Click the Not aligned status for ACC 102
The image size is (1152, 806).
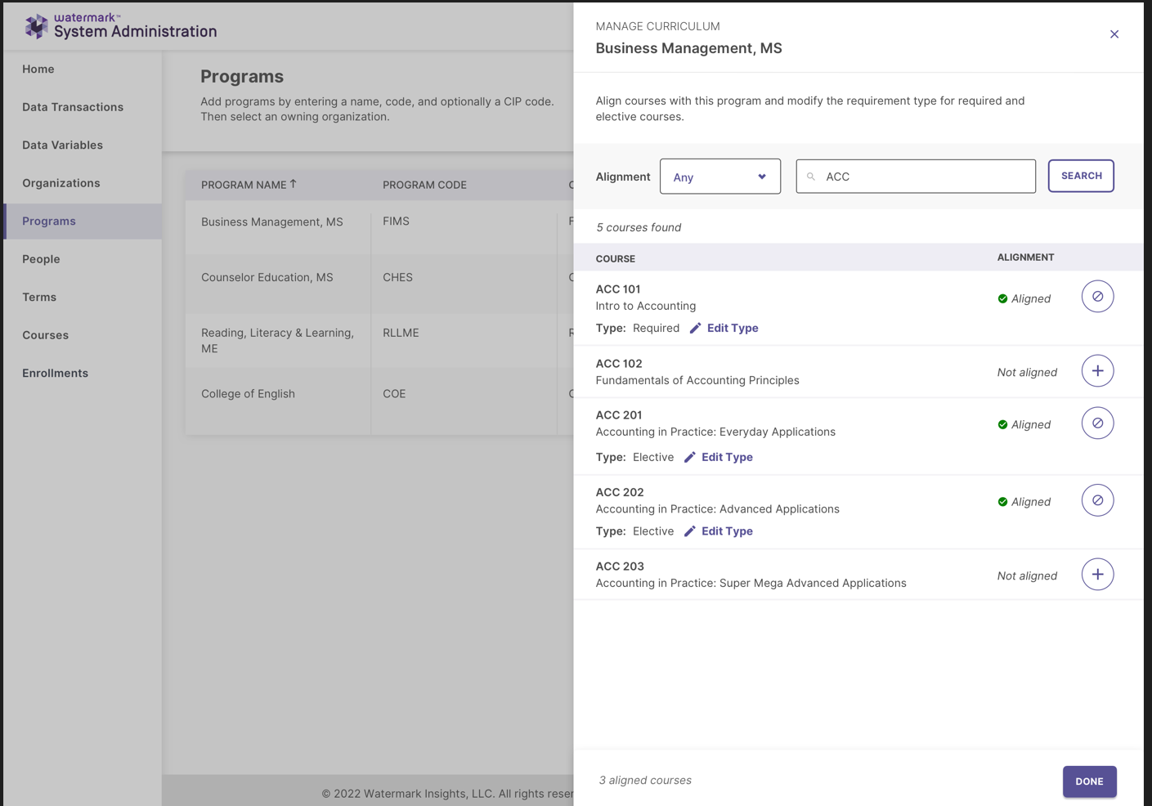pos(1027,372)
